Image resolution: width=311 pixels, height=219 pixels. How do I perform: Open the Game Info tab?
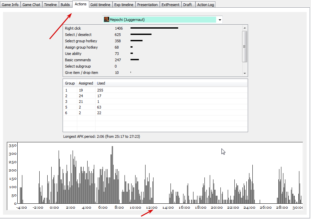pos(10,5)
